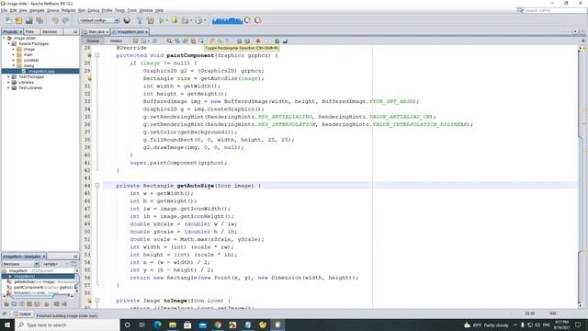
Task: Click the Shift Line Left editor icon
Action: pos(239,40)
